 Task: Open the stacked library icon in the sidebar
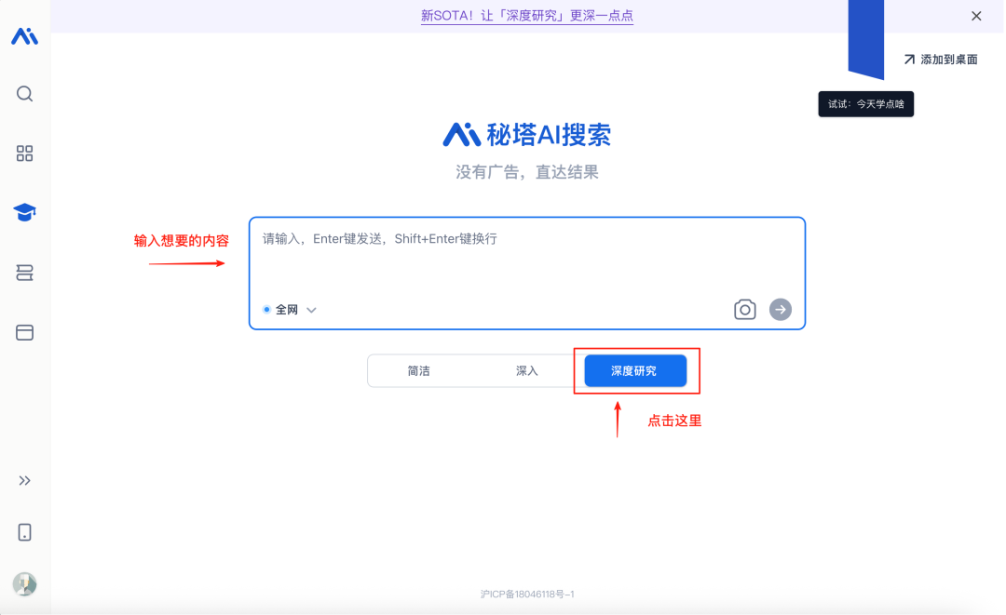(24, 273)
